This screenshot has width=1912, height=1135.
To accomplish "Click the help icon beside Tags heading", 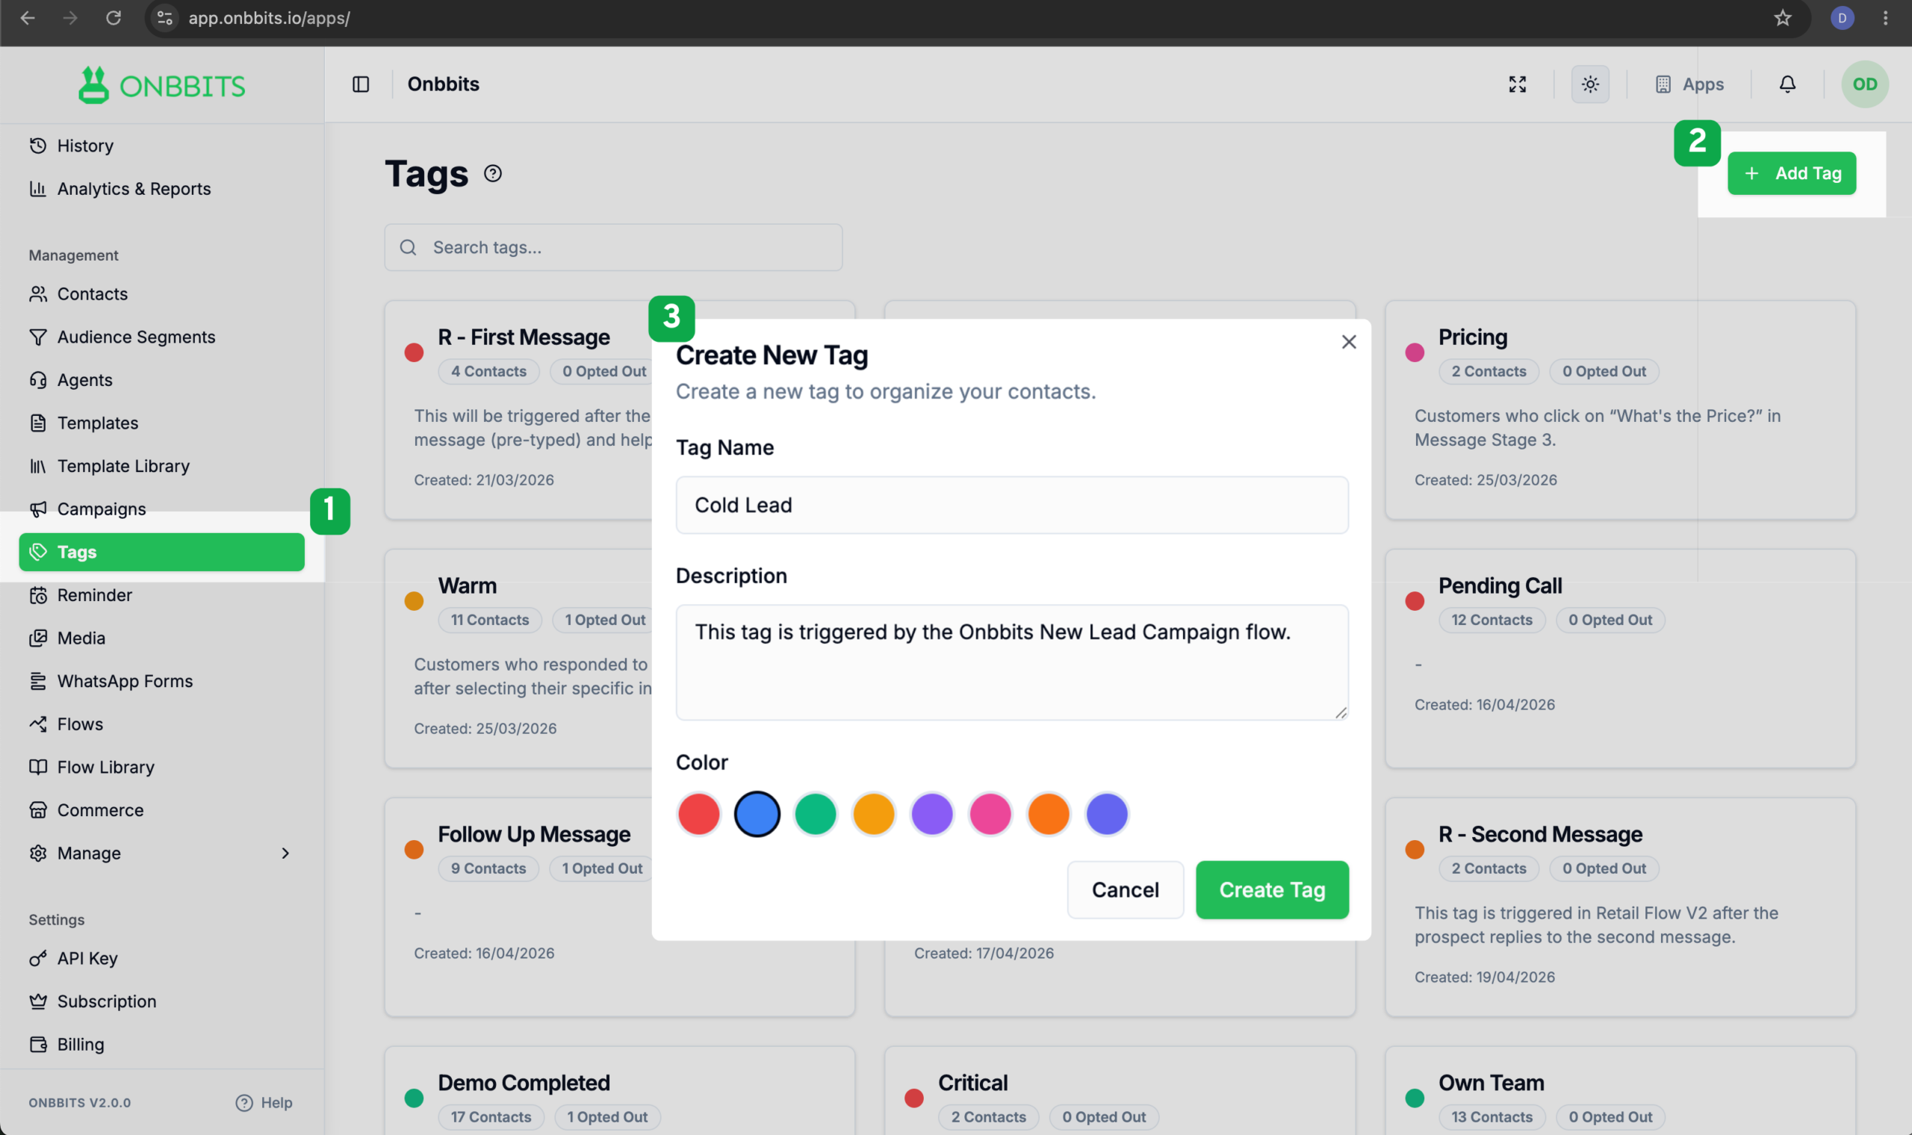I will (x=492, y=174).
